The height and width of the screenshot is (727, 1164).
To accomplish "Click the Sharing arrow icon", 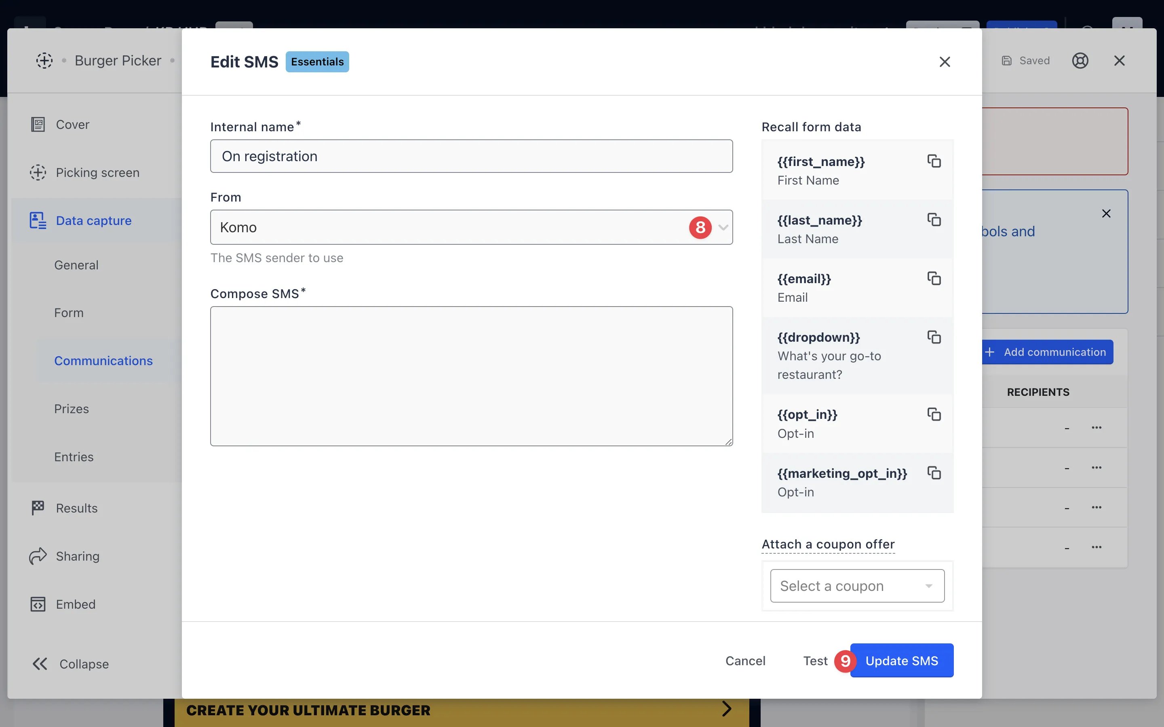I will point(38,556).
